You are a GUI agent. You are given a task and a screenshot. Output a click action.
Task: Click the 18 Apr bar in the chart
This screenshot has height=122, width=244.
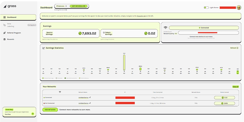[140, 69]
